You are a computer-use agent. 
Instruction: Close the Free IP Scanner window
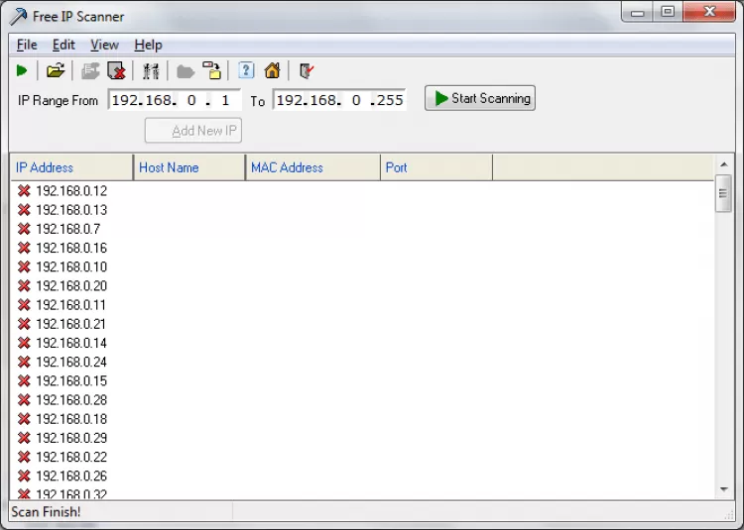coord(709,12)
